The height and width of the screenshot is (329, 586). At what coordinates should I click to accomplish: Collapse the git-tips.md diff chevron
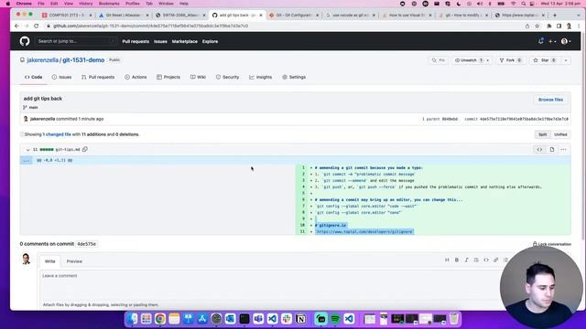[x=27, y=150]
